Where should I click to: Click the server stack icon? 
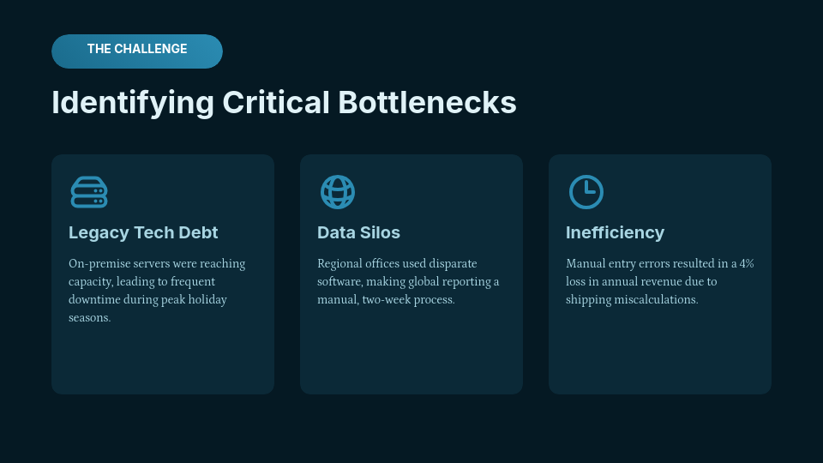coord(88,192)
